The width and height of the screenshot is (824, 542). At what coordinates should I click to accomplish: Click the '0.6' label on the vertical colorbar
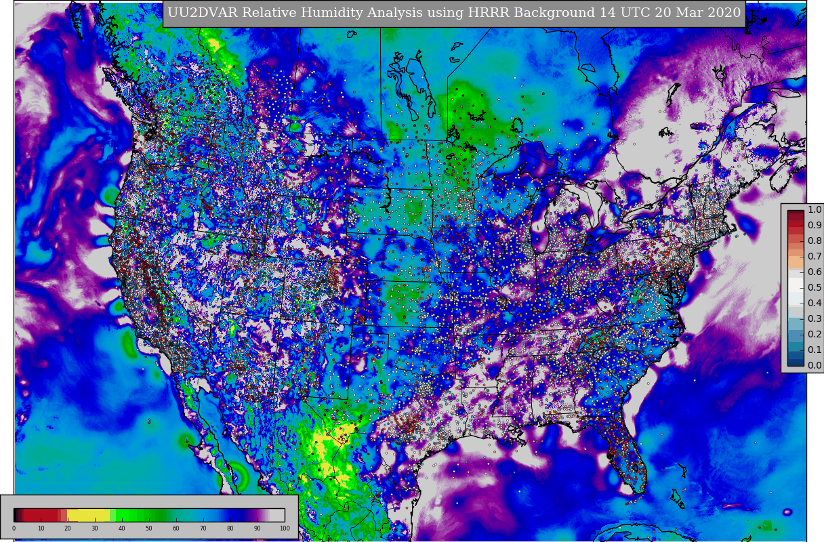pyautogui.click(x=815, y=272)
